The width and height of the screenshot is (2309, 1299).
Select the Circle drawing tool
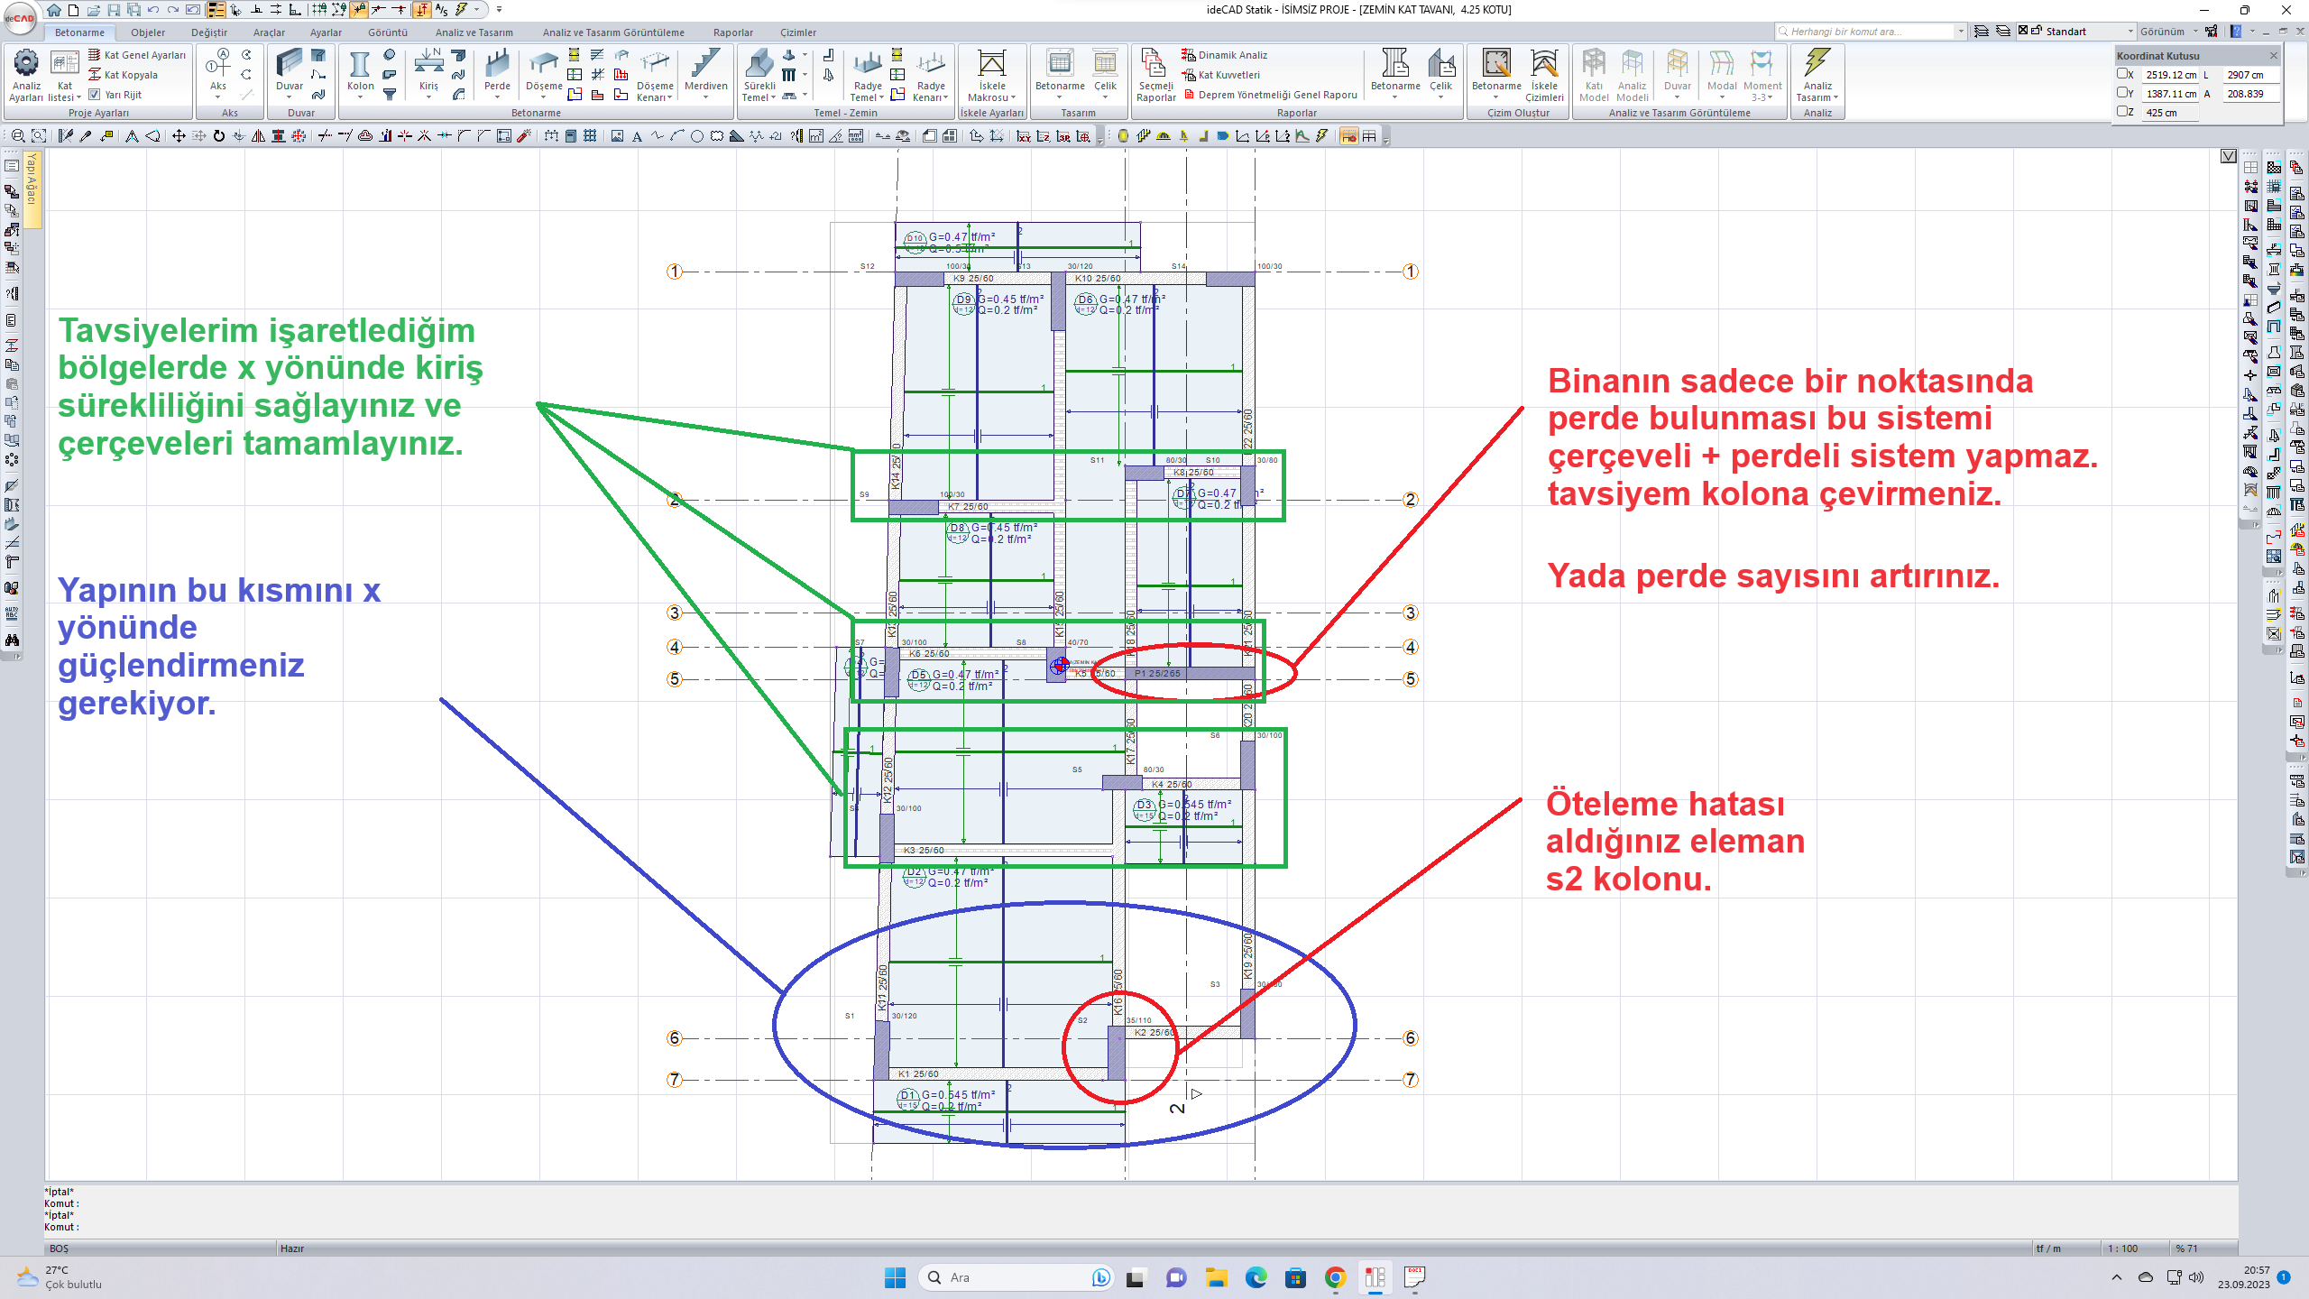[697, 136]
